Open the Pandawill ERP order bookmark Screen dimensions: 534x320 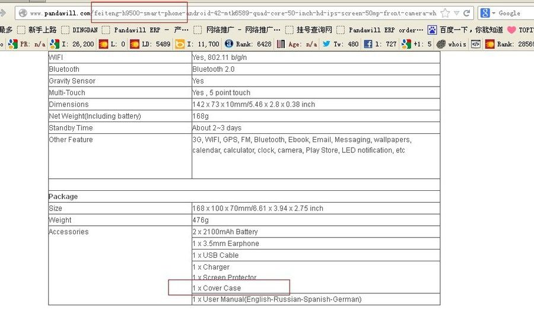(x=380, y=30)
